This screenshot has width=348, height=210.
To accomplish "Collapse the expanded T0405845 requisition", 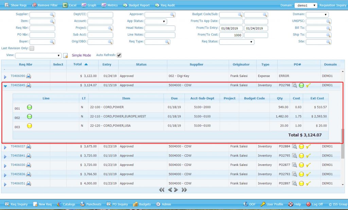I will pyautogui.click(x=6, y=85).
